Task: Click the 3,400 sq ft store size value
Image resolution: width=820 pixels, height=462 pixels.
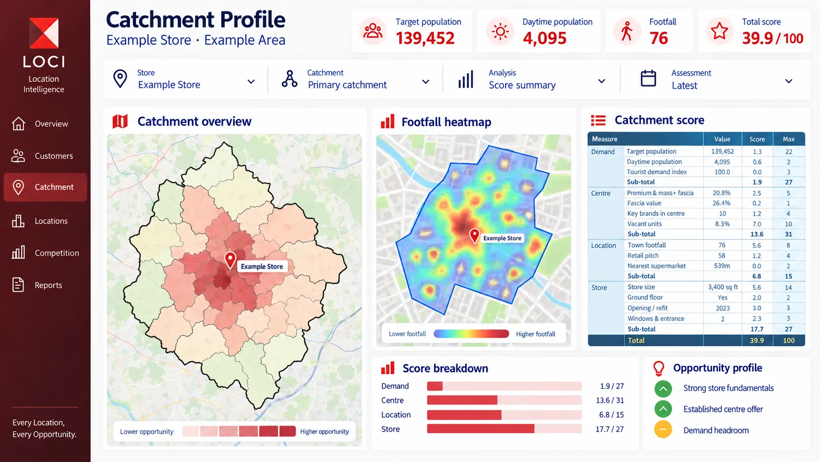Action: pyautogui.click(x=722, y=287)
